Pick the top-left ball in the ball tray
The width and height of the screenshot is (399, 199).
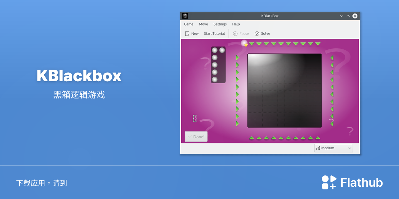[215, 50]
